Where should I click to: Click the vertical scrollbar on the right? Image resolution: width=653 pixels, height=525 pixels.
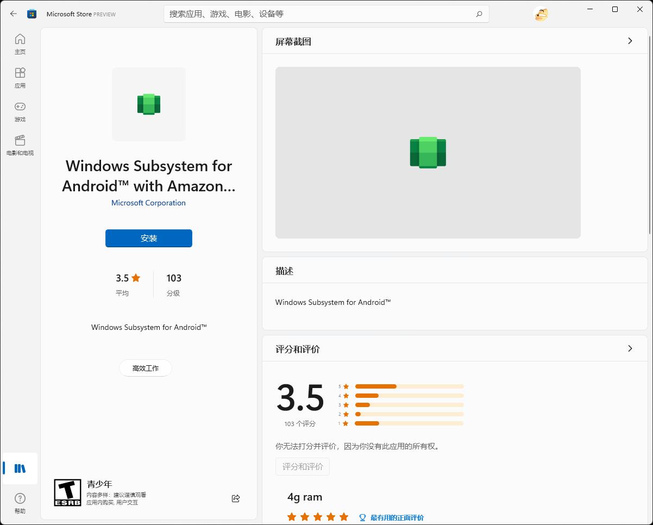650,134
